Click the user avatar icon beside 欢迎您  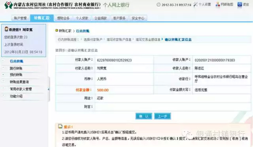[6, 29]
